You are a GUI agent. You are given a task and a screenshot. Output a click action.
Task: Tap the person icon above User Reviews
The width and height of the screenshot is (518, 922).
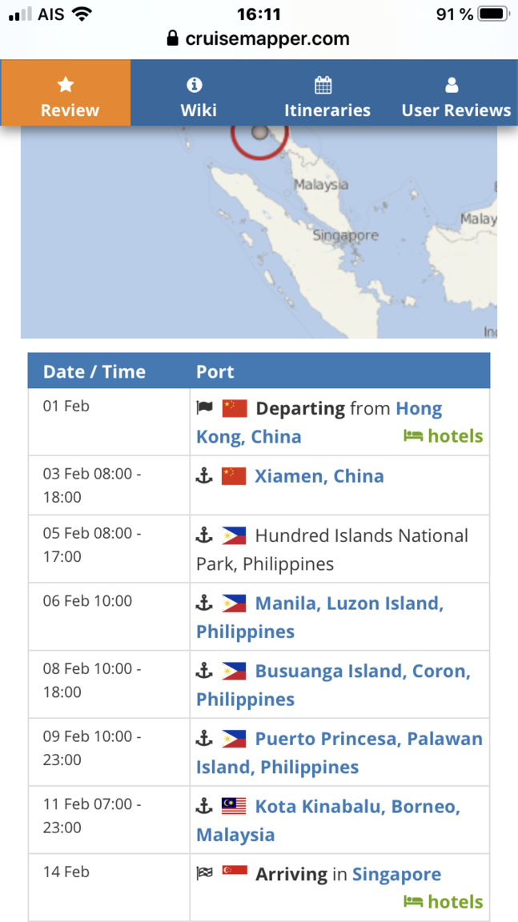click(452, 86)
